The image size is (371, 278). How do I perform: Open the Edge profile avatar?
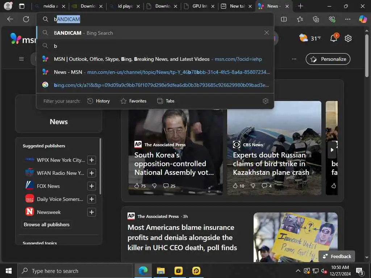point(8,6)
